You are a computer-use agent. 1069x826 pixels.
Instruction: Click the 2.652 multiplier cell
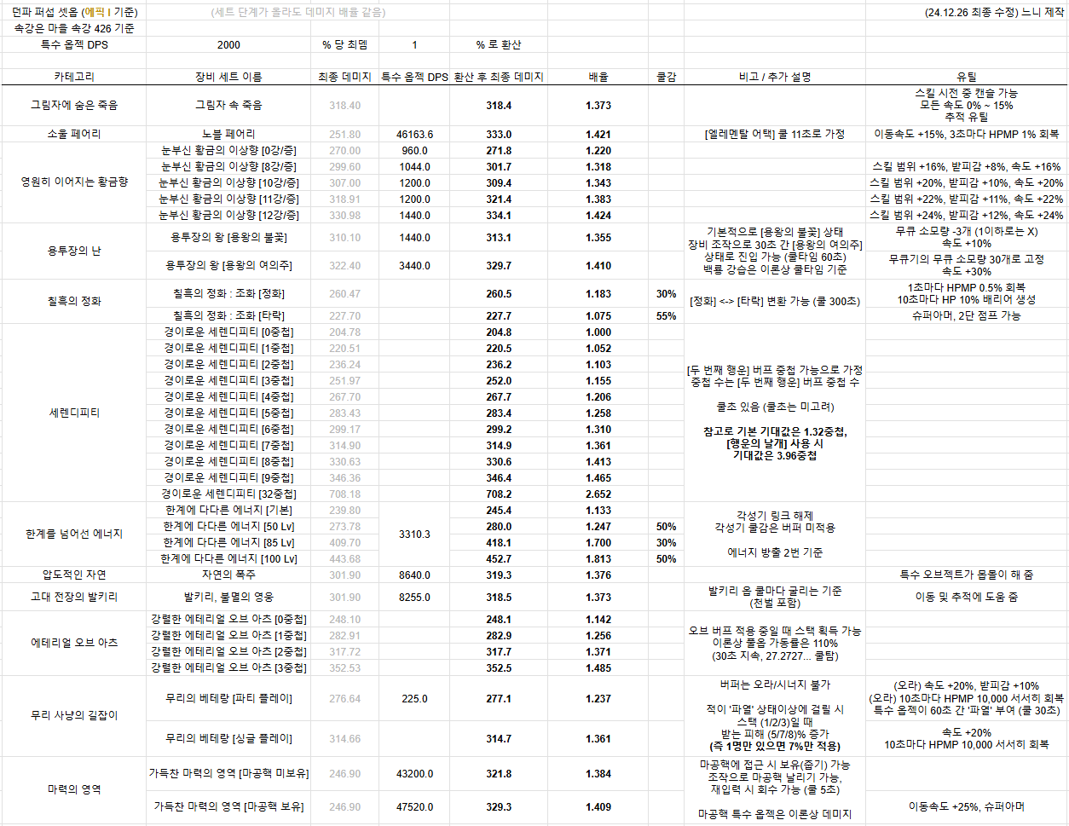(x=598, y=494)
